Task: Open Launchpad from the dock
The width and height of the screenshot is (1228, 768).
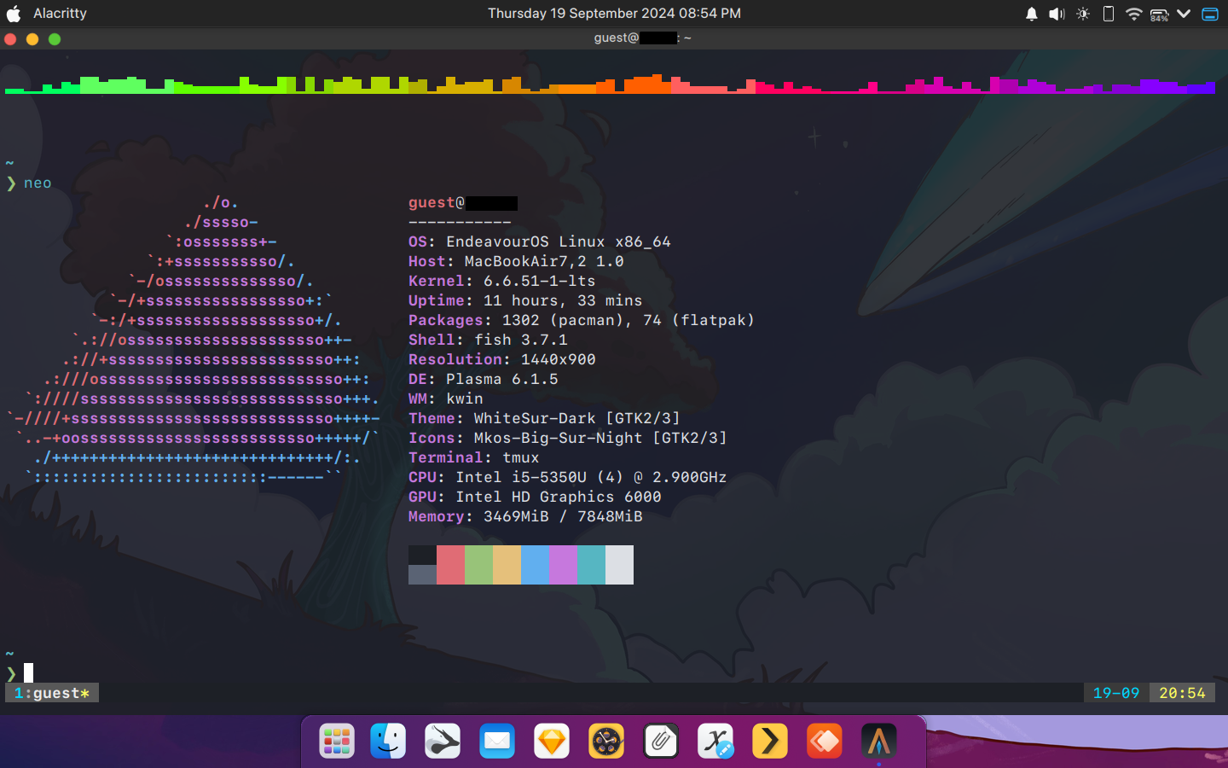Action: pyautogui.click(x=337, y=742)
